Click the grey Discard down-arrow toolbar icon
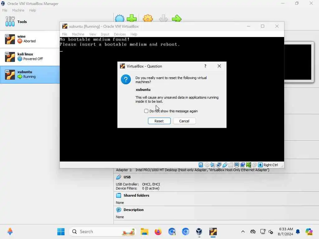The image size is (319, 239). 163,18
